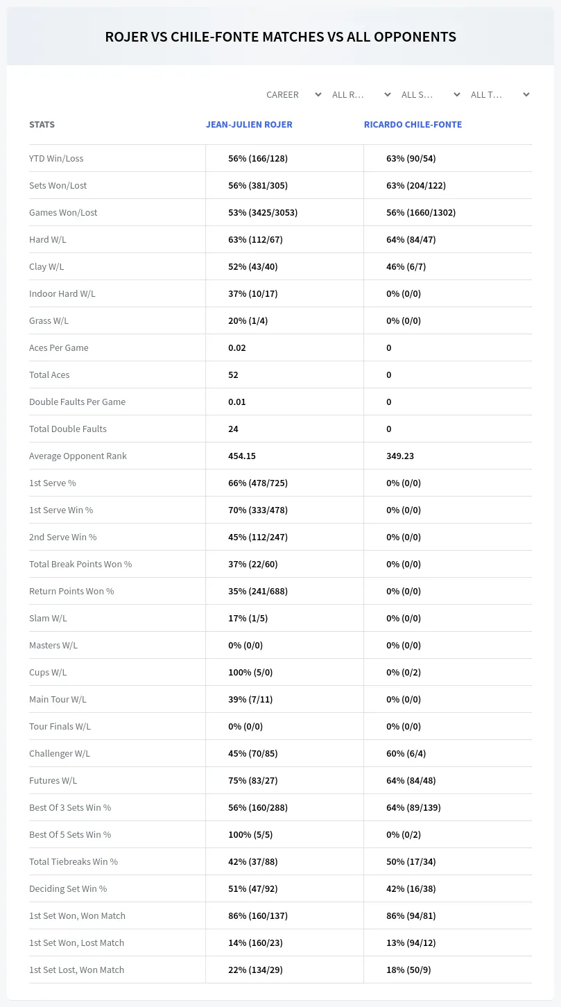Open Jean-Julien Rojer player link
Viewport: 561px width, 1007px height.
point(249,125)
